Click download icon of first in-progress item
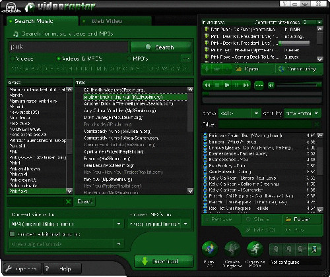330x277 pixels. [207, 29]
